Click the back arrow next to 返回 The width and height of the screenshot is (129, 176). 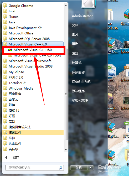click(x=6, y=157)
